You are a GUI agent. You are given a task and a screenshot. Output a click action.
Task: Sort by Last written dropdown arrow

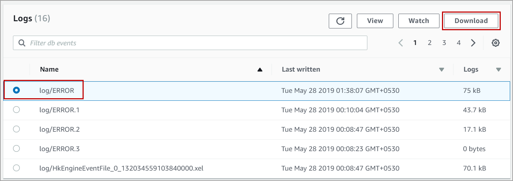441,69
